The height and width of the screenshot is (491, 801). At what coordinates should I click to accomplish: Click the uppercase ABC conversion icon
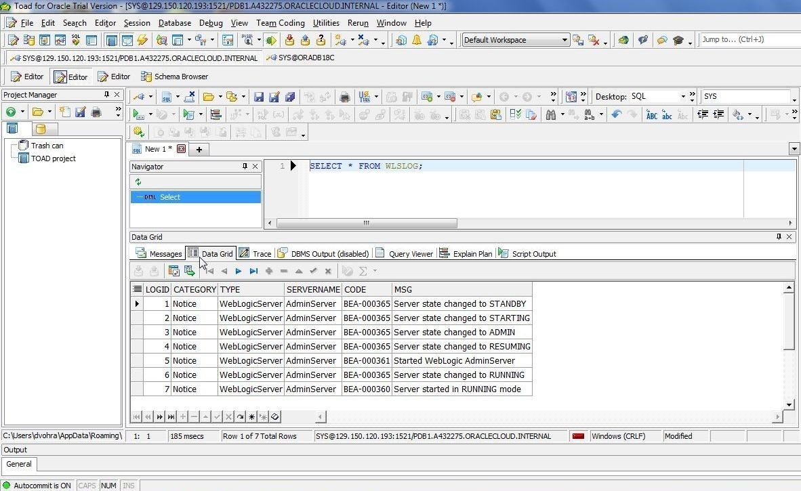point(651,115)
